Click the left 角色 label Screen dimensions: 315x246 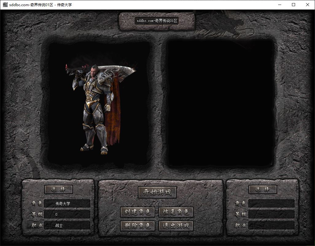[x=37, y=204]
